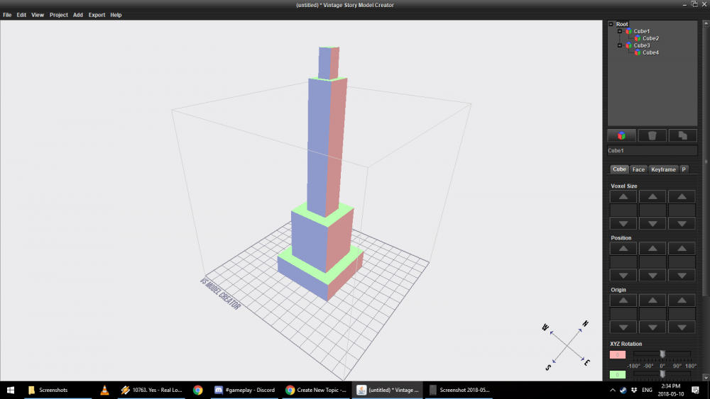The height and width of the screenshot is (399, 710).
Task: Click the trash delete element button
Action: 651,135
